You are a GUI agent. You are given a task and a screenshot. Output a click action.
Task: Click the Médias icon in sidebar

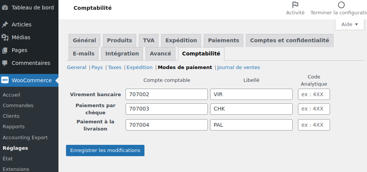tap(5, 37)
